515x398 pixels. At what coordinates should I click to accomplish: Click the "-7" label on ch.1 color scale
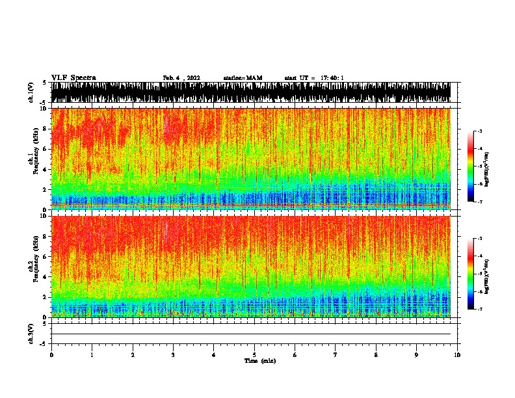click(x=479, y=202)
